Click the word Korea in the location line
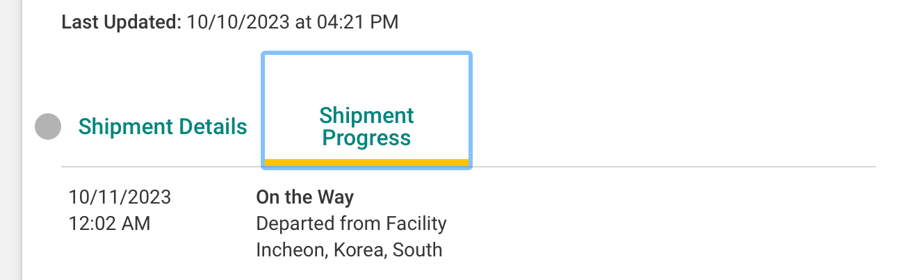Screen dimensions: 901x280 pyautogui.click(x=357, y=249)
